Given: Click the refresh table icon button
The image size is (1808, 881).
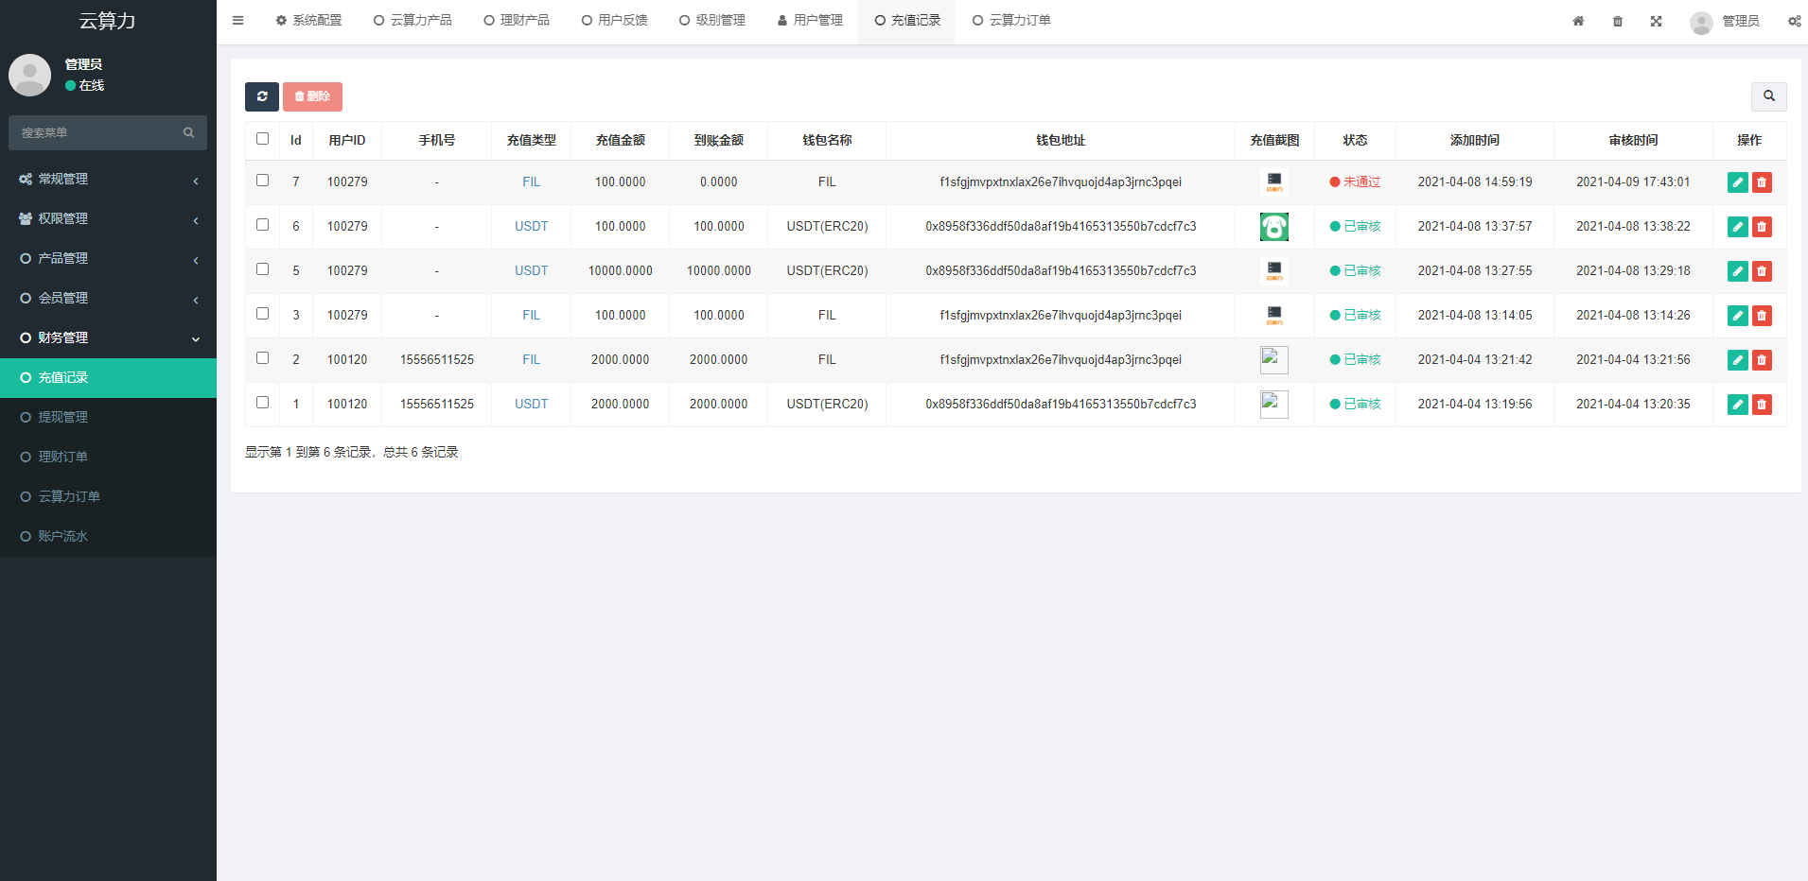Looking at the screenshot, I should [262, 96].
